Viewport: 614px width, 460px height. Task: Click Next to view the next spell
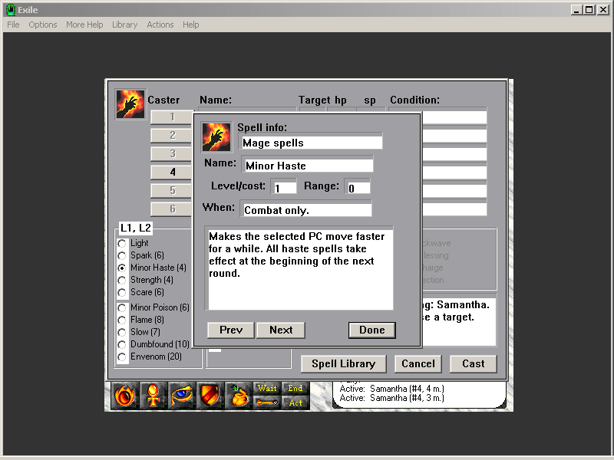click(281, 330)
